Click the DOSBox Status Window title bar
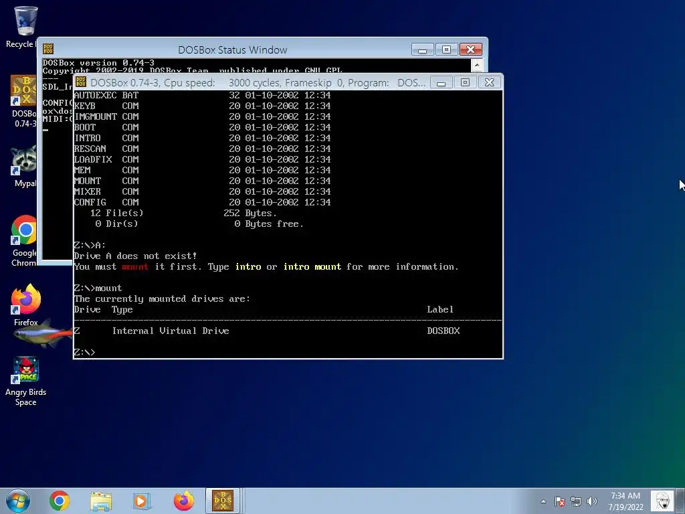685x514 pixels. tap(232, 50)
